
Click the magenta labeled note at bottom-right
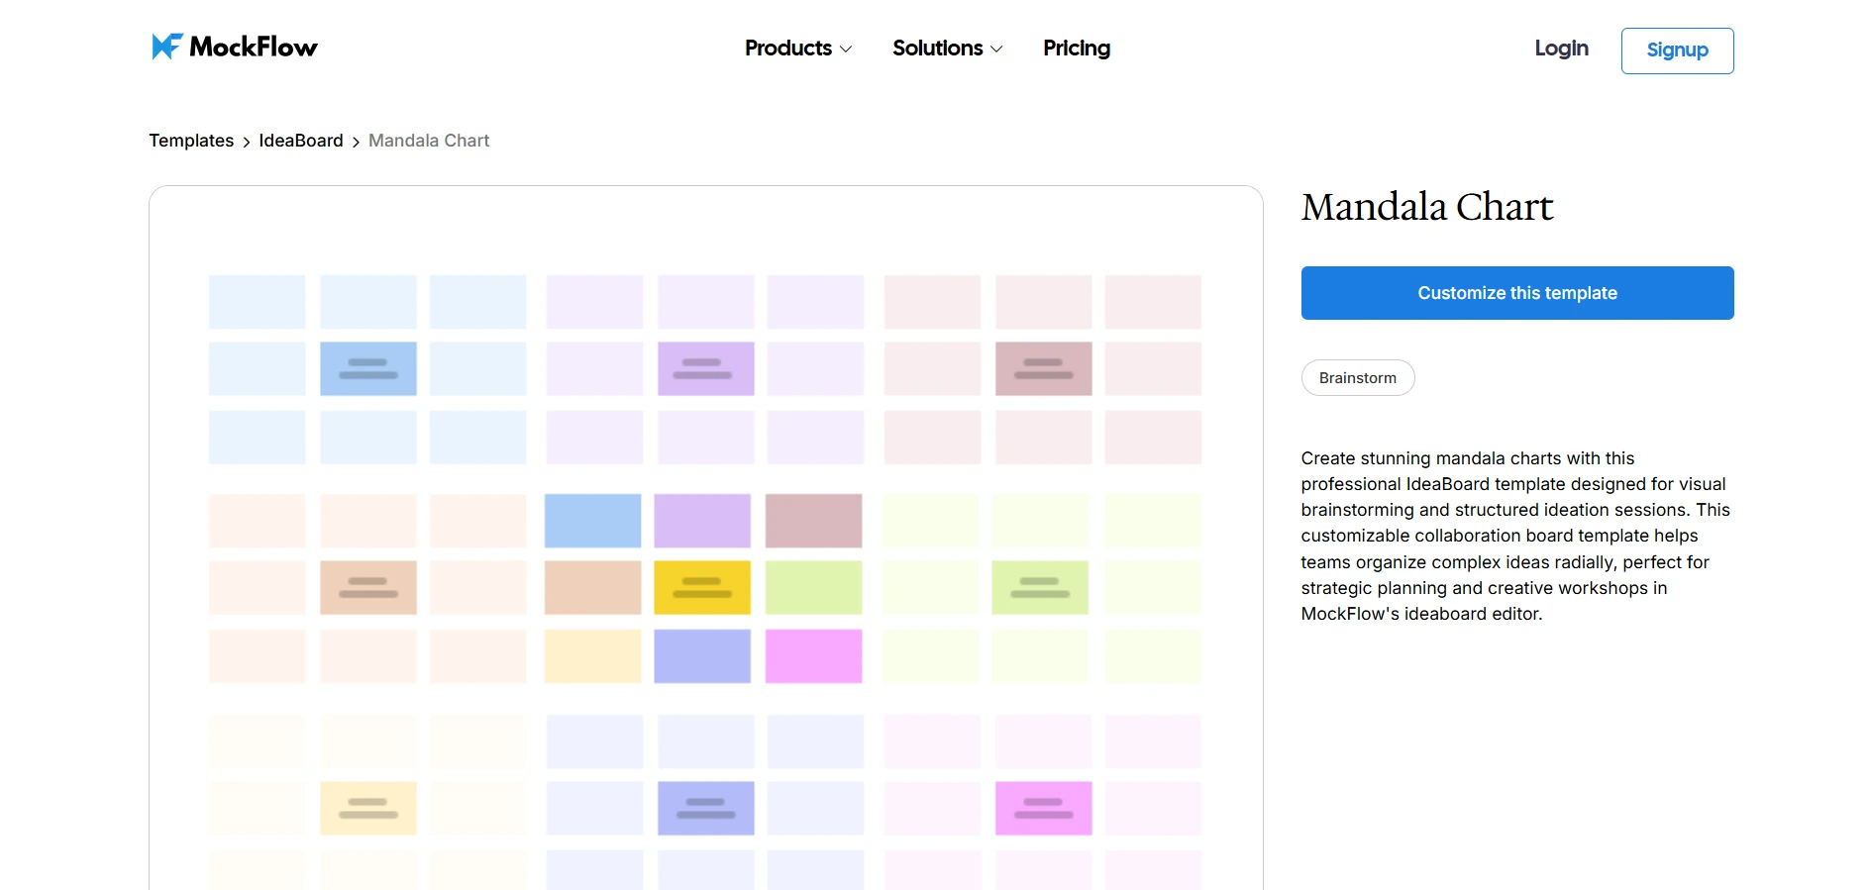click(1043, 808)
